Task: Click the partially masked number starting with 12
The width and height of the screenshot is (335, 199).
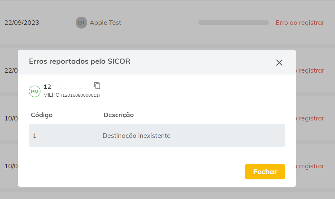Action: pyautogui.click(x=65, y=87)
